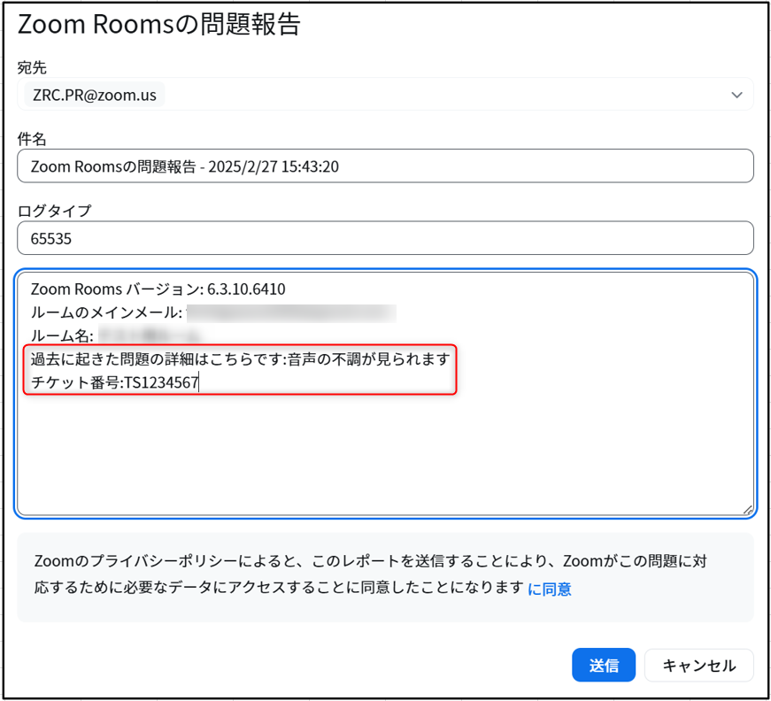Click the ルームのメインメール line
Viewport: 771px width, 701px height.
213,312
